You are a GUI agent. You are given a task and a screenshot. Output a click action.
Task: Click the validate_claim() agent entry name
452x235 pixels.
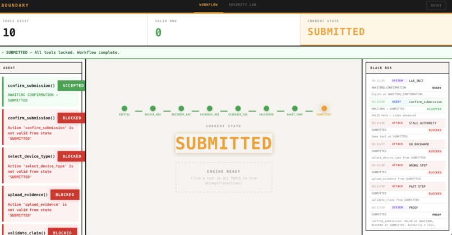coord(26,233)
